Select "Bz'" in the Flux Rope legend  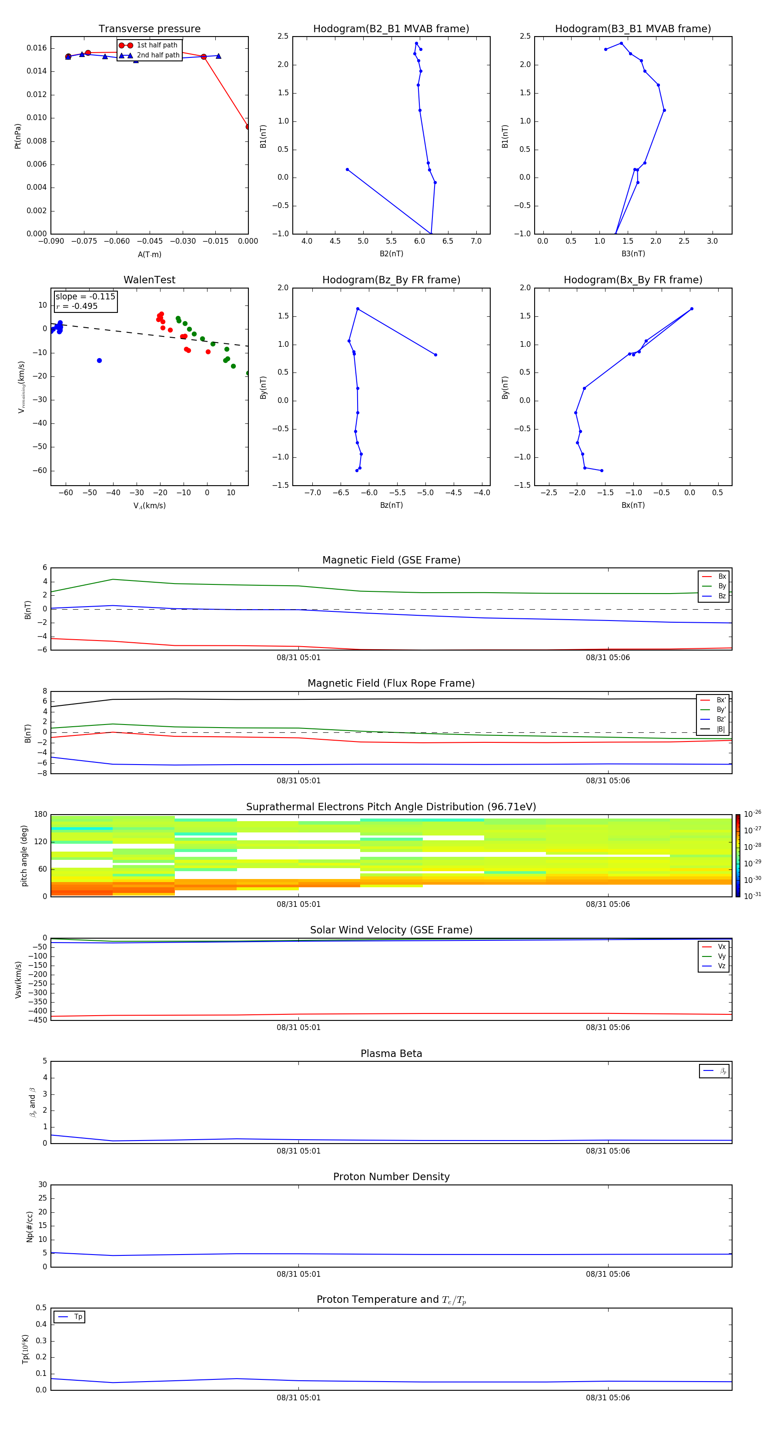713,719
